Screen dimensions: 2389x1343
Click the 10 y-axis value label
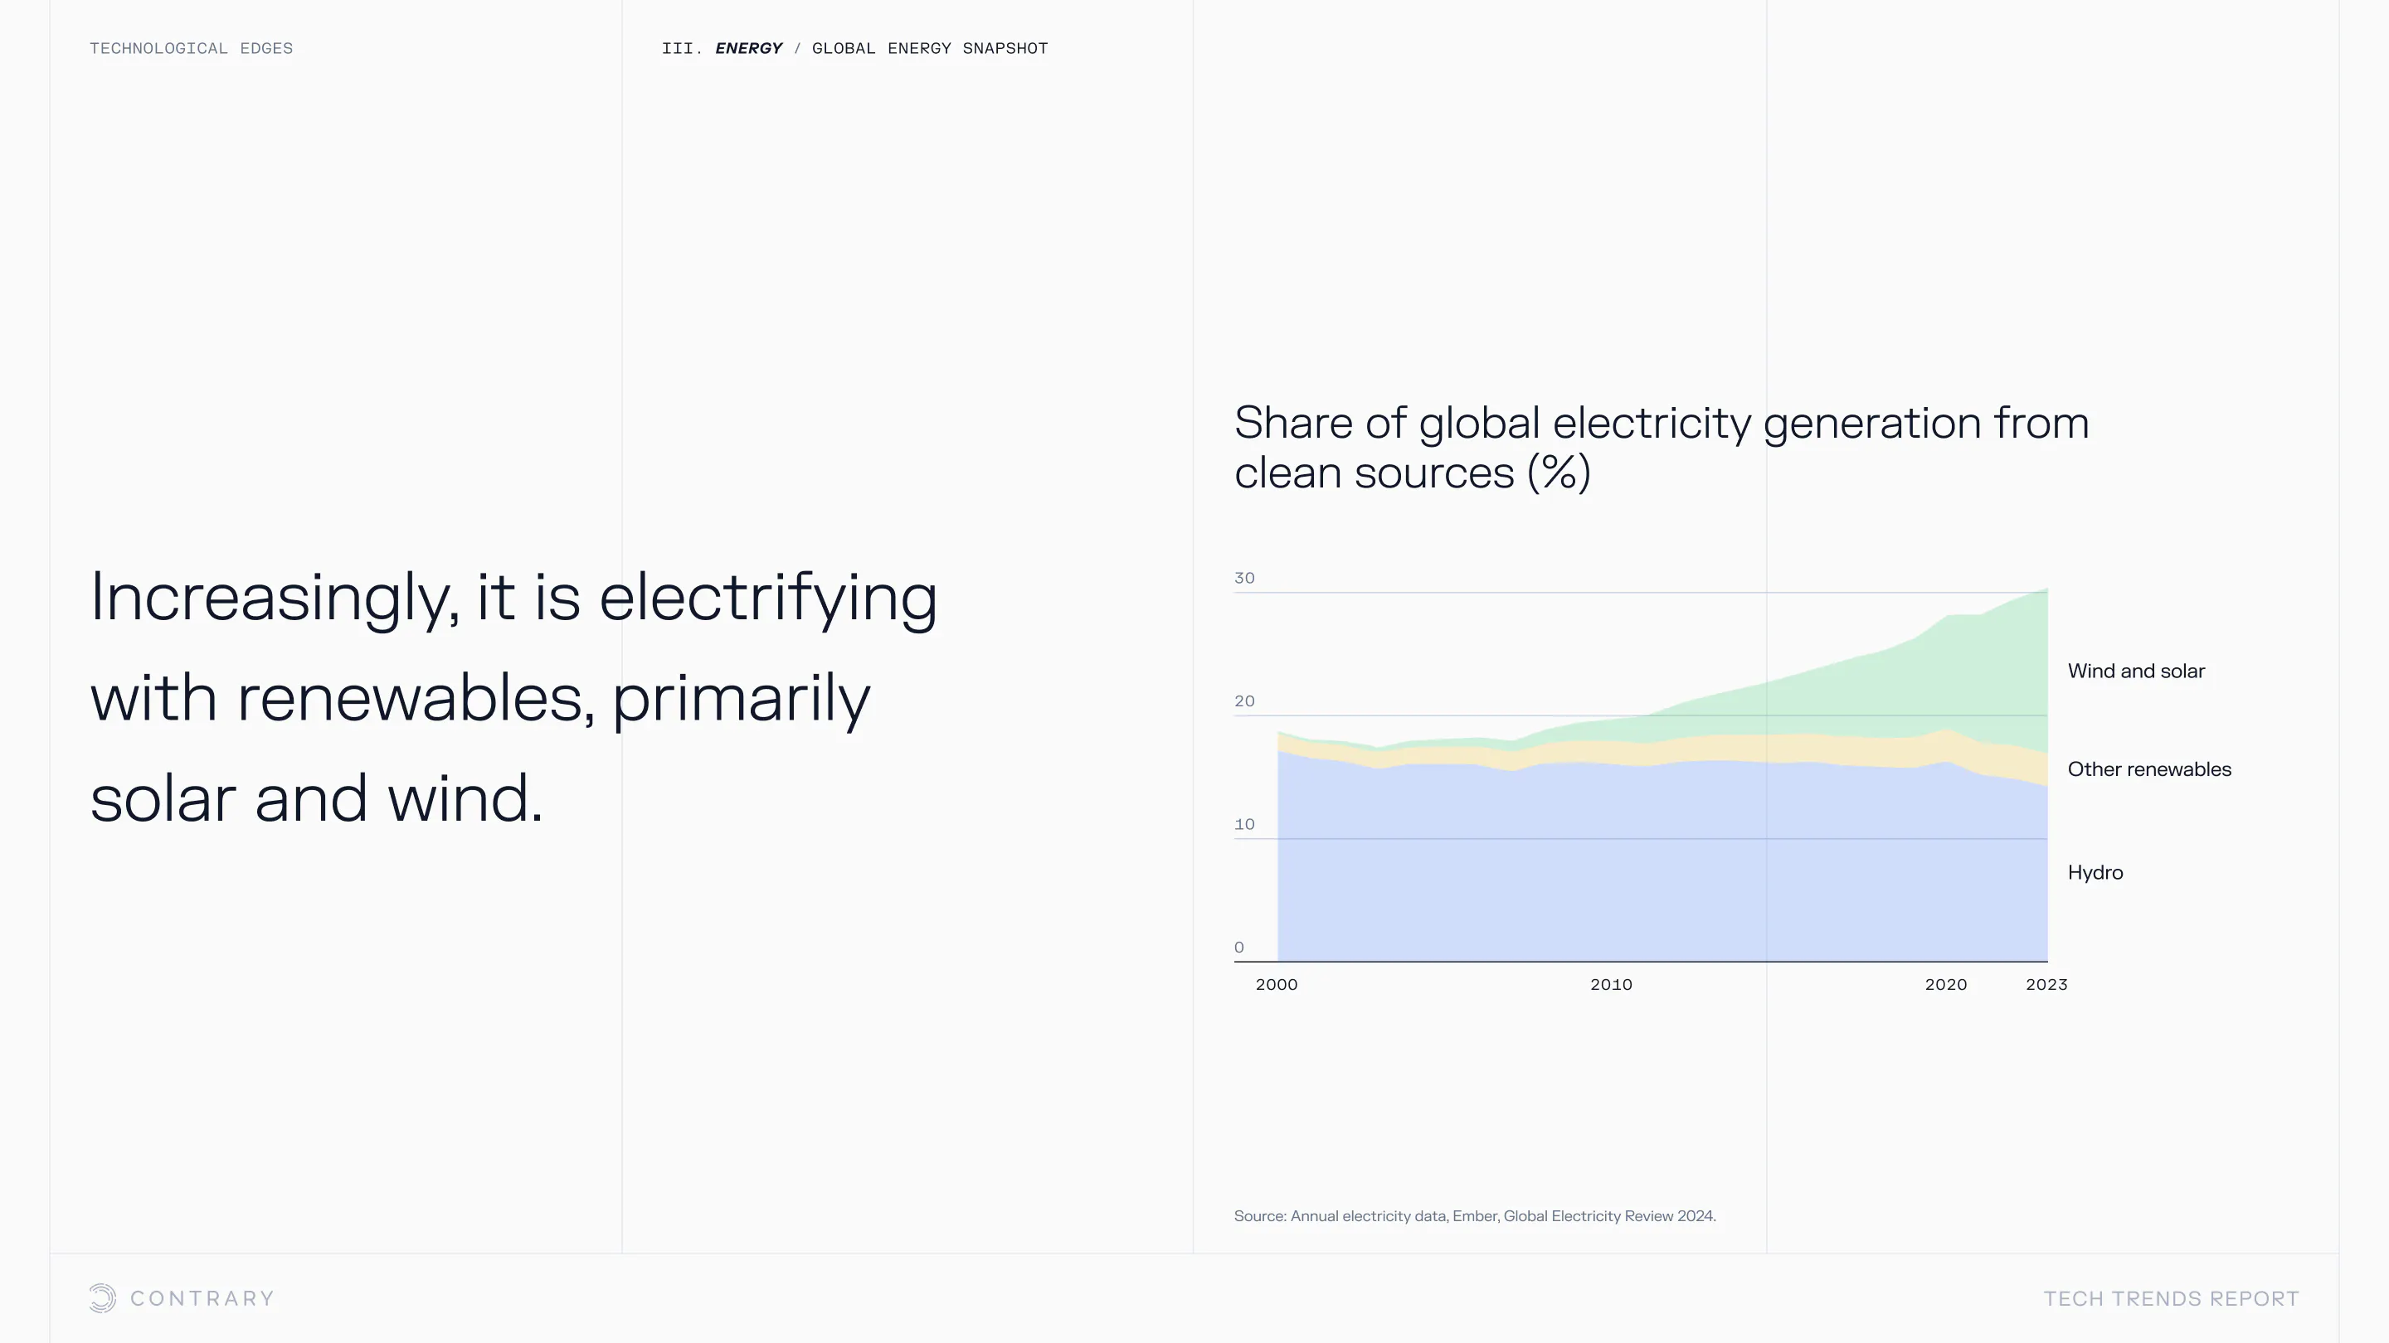click(1243, 824)
